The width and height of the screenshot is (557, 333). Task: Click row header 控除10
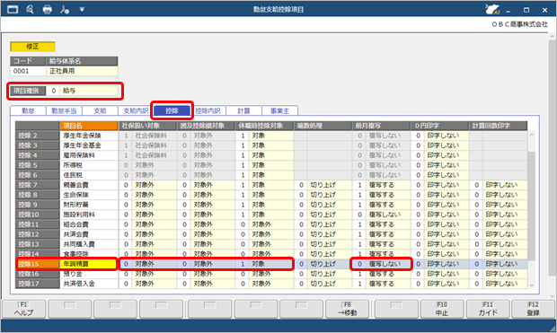click(x=38, y=215)
